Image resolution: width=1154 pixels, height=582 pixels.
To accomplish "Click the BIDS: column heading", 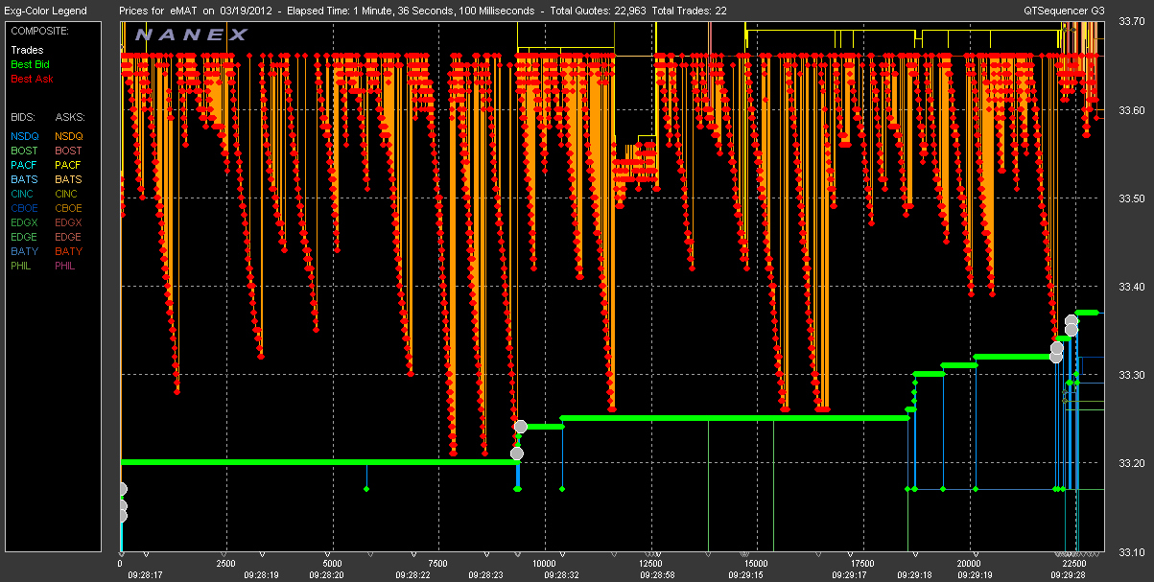I will pos(22,117).
